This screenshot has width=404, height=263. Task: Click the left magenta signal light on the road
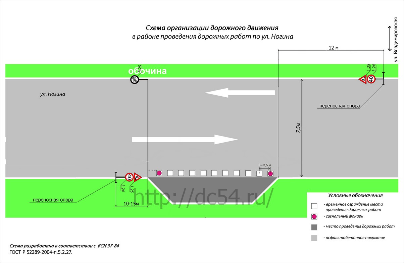(159, 173)
